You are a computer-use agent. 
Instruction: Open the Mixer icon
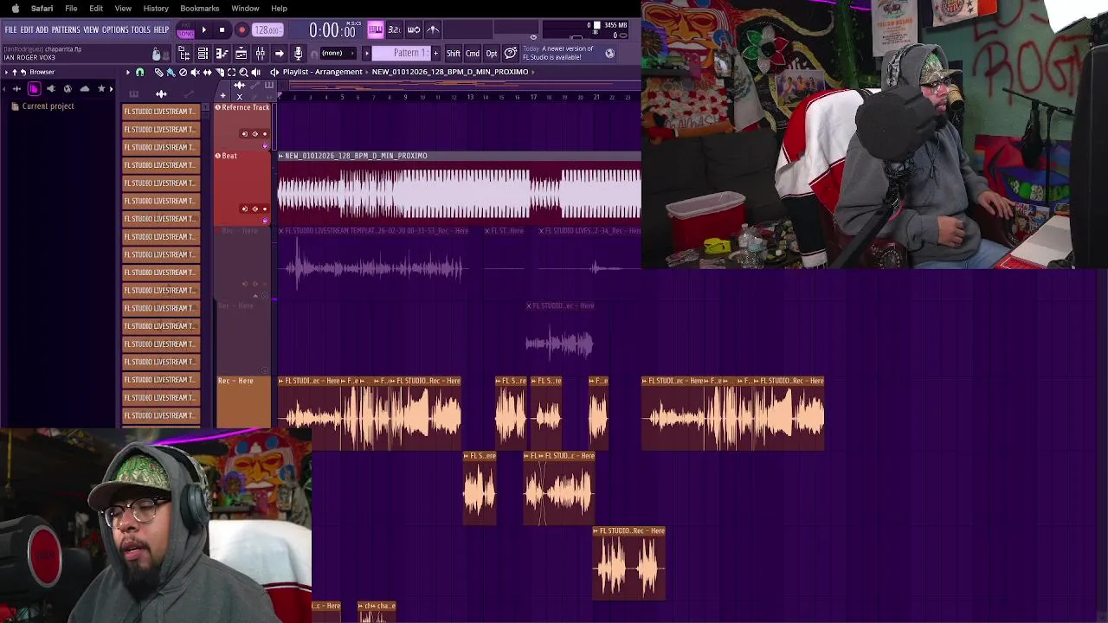(261, 54)
